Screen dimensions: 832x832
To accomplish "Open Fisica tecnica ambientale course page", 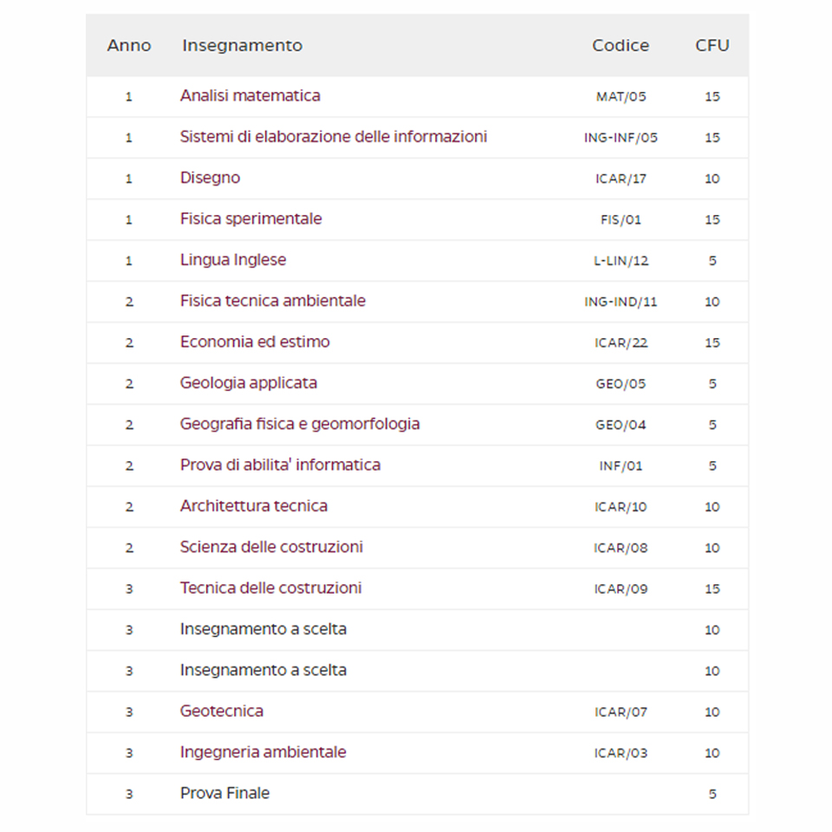I will 273,301.
